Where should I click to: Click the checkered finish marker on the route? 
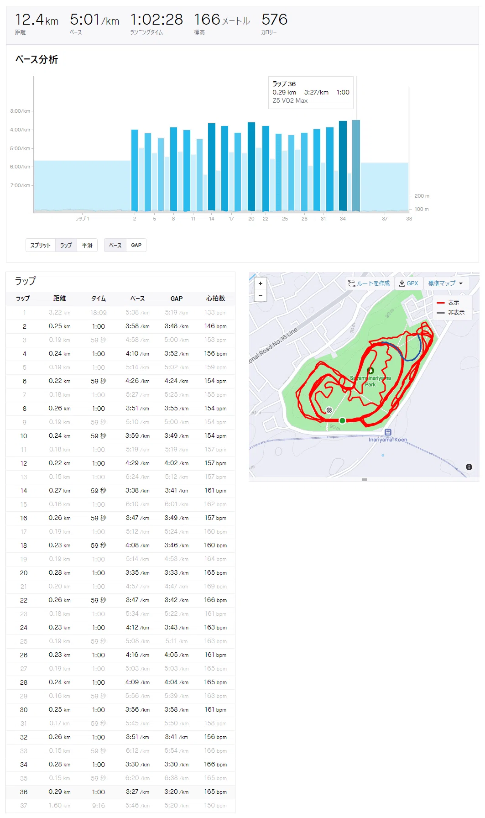pyautogui.click(x=329, y=410)
